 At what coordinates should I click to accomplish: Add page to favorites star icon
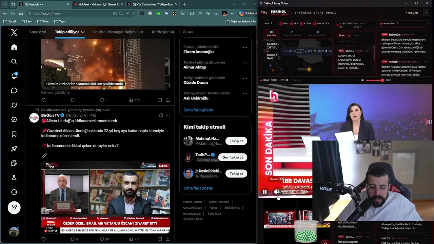(134, 13)
